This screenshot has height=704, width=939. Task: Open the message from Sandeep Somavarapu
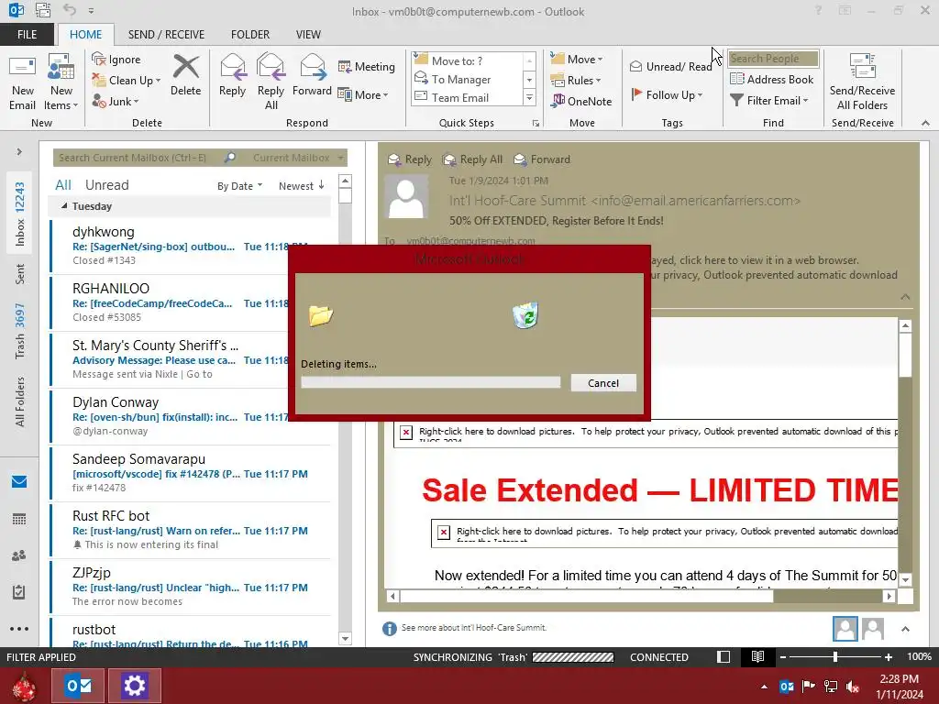pyautogui.click(x=191, y=474)
